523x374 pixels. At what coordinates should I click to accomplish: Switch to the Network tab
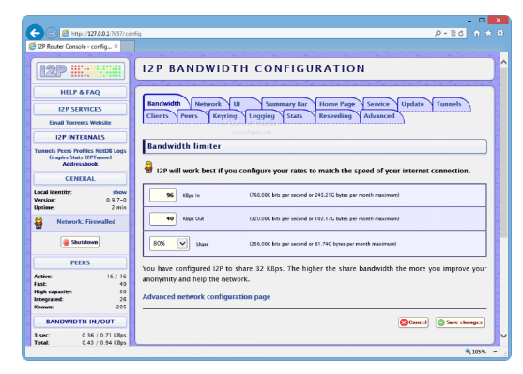pos(208,104)
